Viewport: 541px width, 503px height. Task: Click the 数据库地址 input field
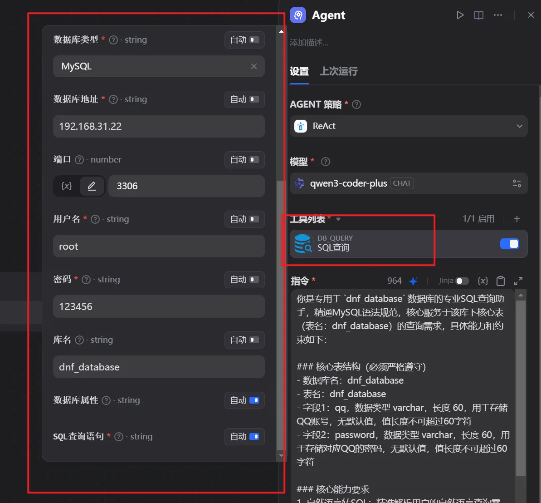coord(159,126)
